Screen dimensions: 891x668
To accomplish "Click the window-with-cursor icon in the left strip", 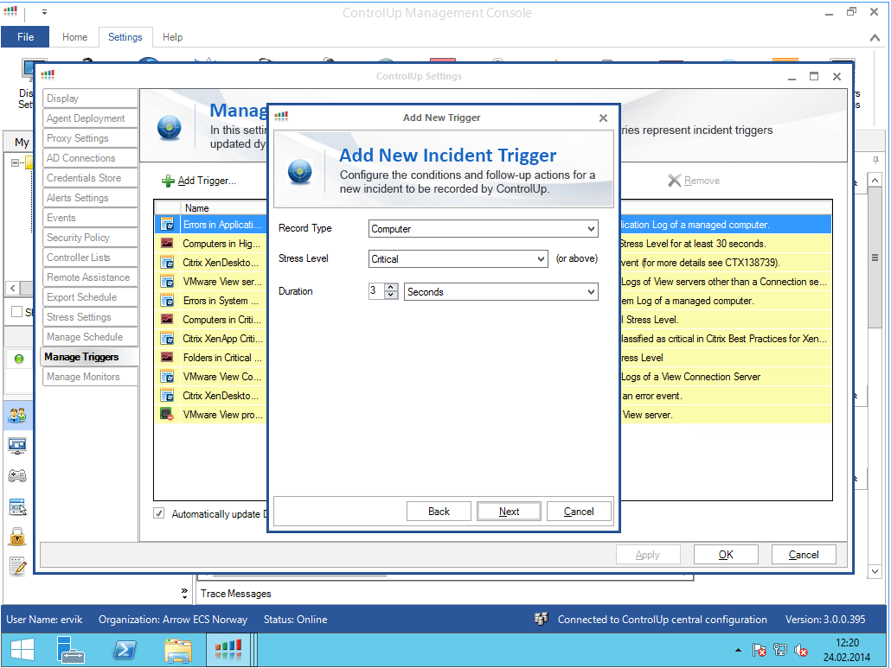I will (x=17, y=506).
